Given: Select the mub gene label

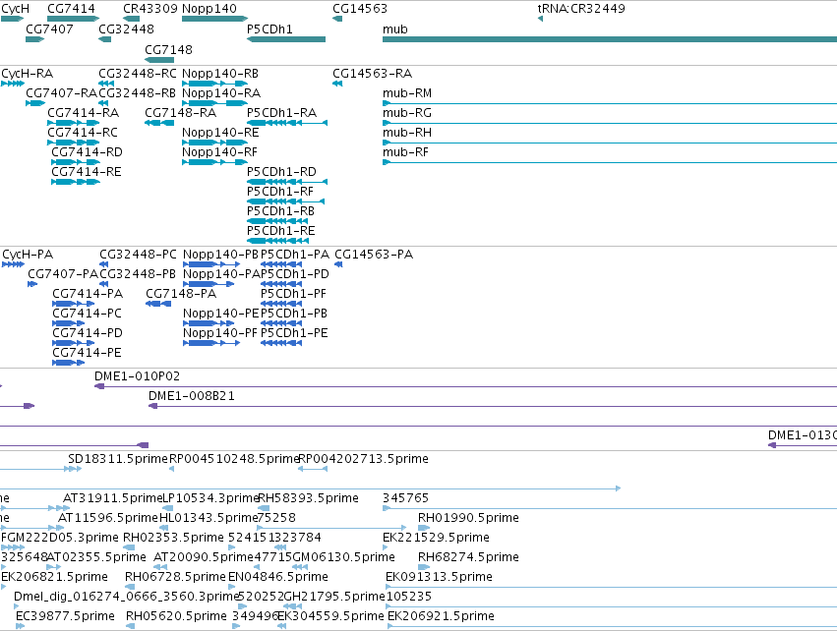Looking at the screenshot, I should click(395, 29).
